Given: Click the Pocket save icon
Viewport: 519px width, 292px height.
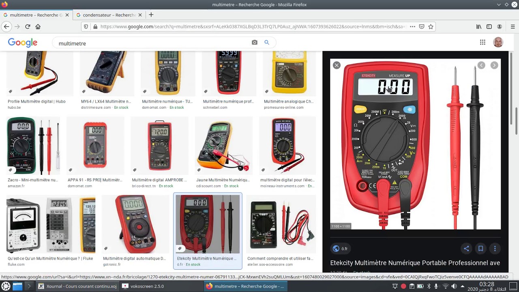Looking at the screenshot, I should 422,26.
